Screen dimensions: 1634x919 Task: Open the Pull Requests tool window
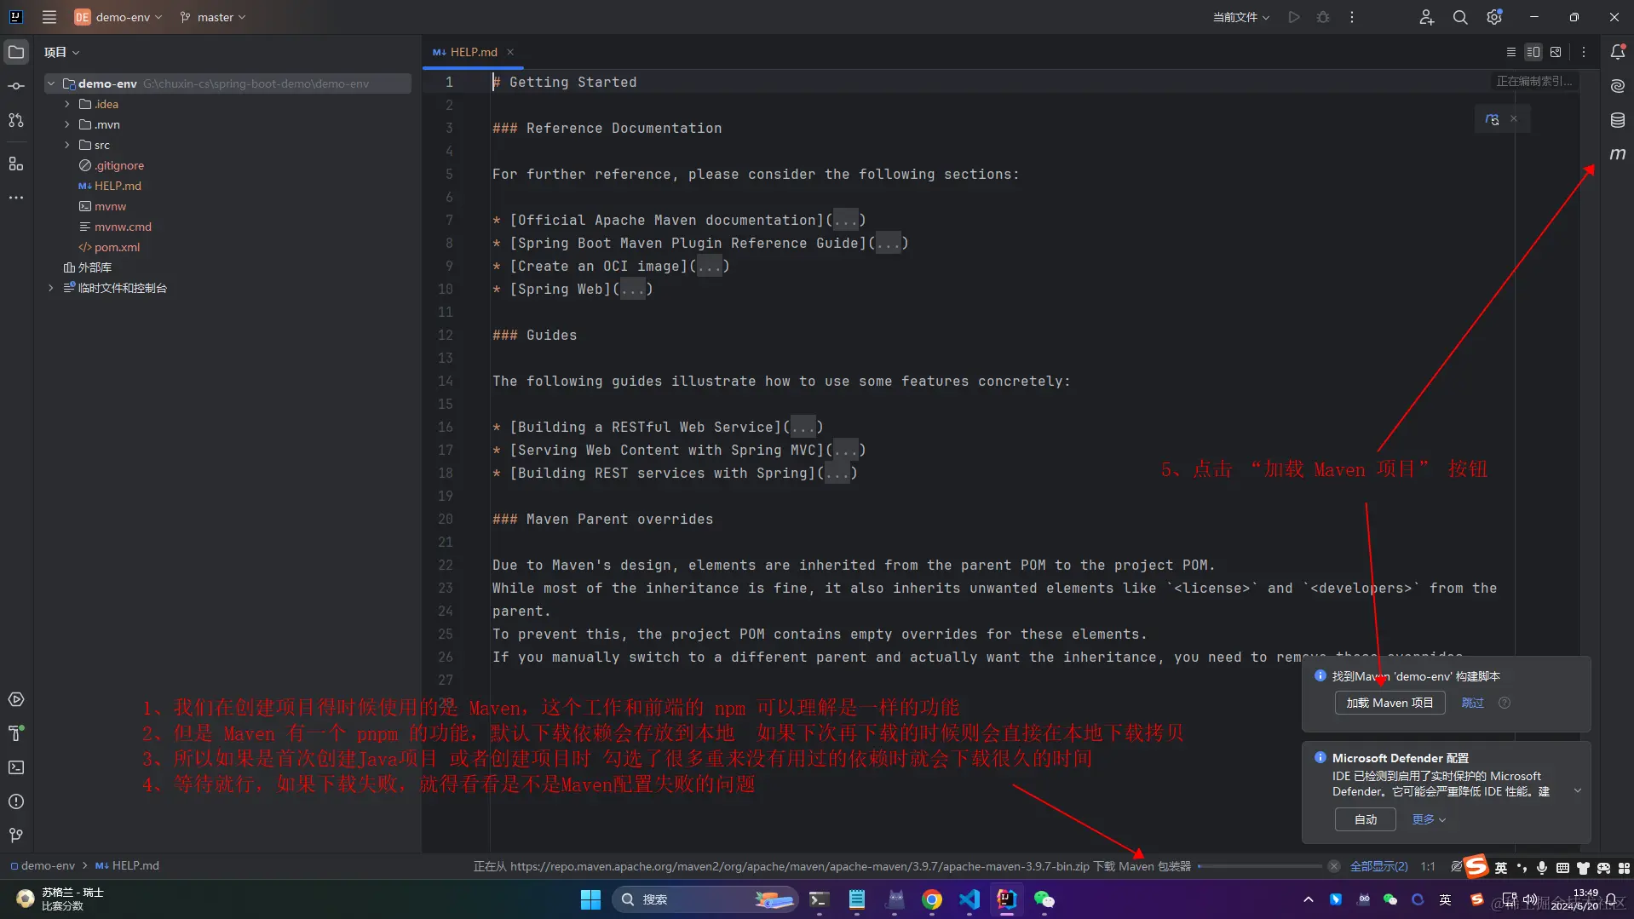pos(16,120)
